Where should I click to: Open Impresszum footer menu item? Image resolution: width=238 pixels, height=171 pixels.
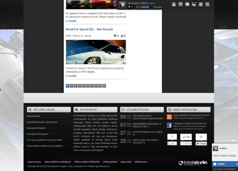pos(34,162)
